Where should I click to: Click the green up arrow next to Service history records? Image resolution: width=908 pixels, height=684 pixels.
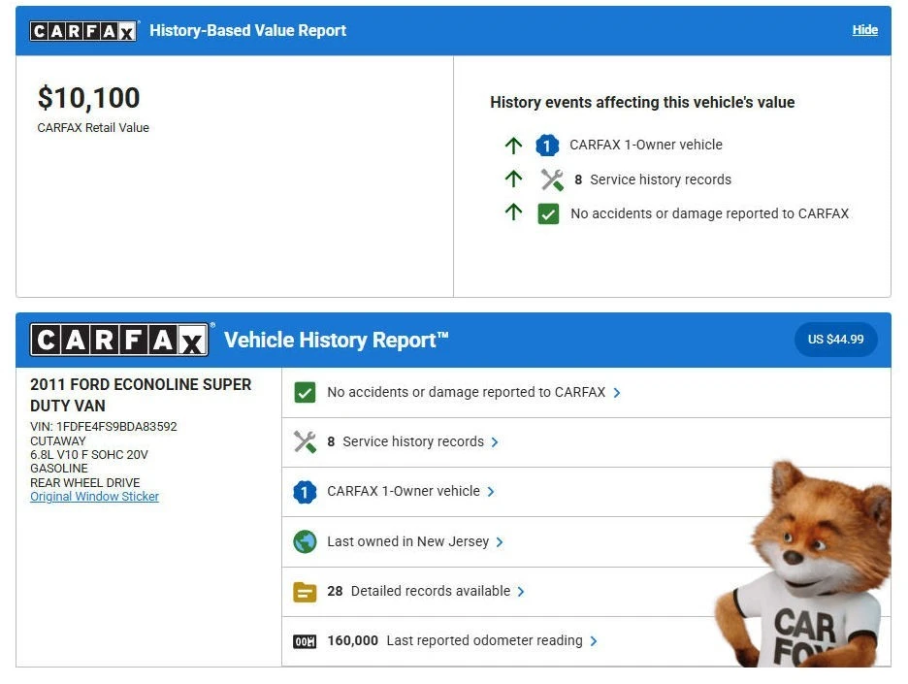click(x=513, y=179)
